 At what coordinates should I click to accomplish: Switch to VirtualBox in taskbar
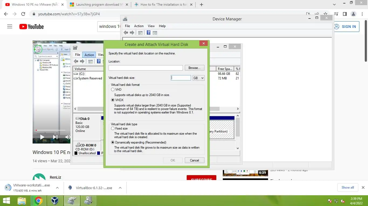coord(55,201)
